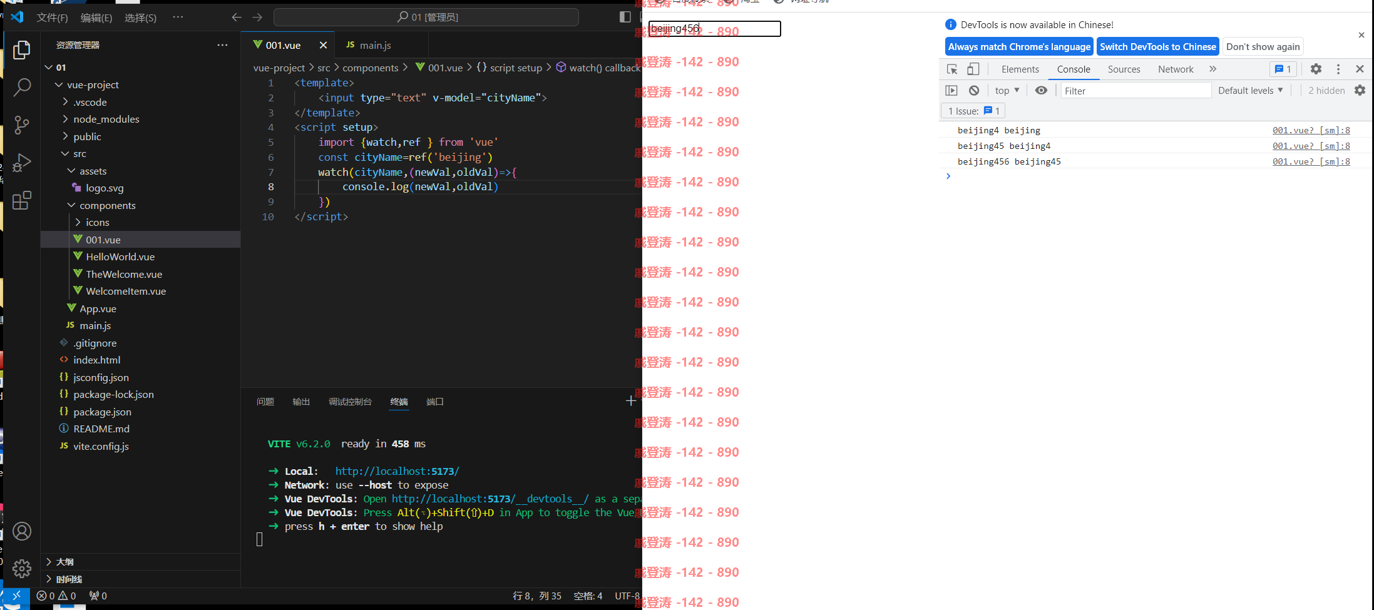Viewport: 1374px width, 610px height.
Task: Show more DevTools tabs chevron
Action: 1213,69
